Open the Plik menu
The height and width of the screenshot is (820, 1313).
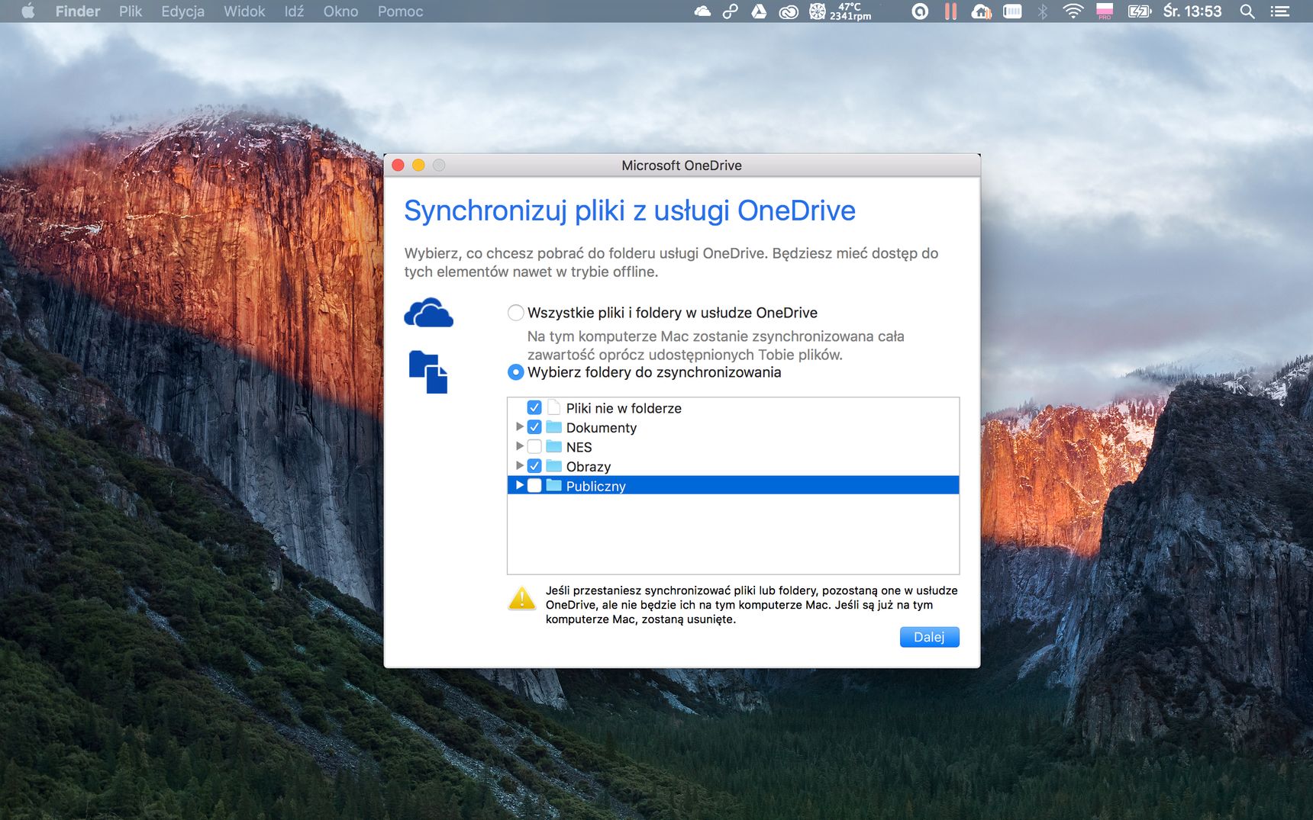tap(131, 11)
